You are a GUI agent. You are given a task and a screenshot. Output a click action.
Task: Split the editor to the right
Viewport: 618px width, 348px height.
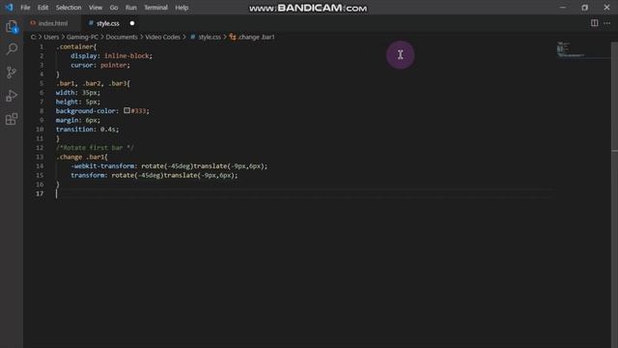click(594, 23)
